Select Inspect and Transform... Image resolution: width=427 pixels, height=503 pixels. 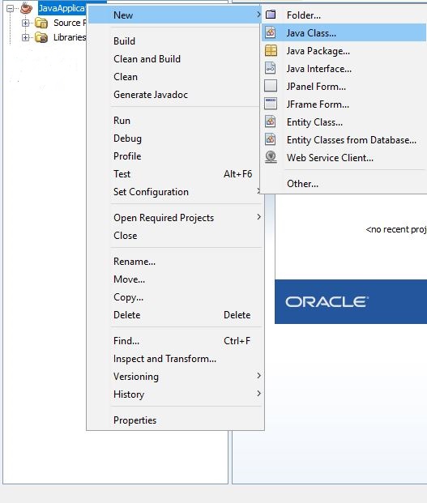[x=175, y=359]
